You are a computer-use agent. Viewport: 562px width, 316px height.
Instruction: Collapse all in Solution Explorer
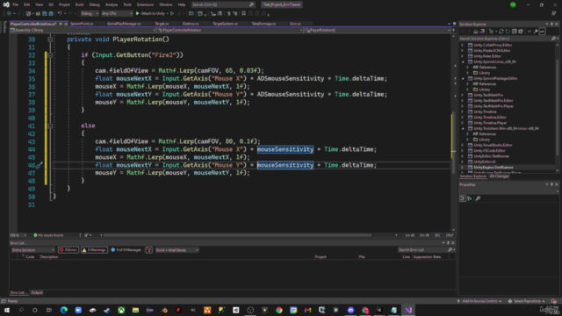514,32
